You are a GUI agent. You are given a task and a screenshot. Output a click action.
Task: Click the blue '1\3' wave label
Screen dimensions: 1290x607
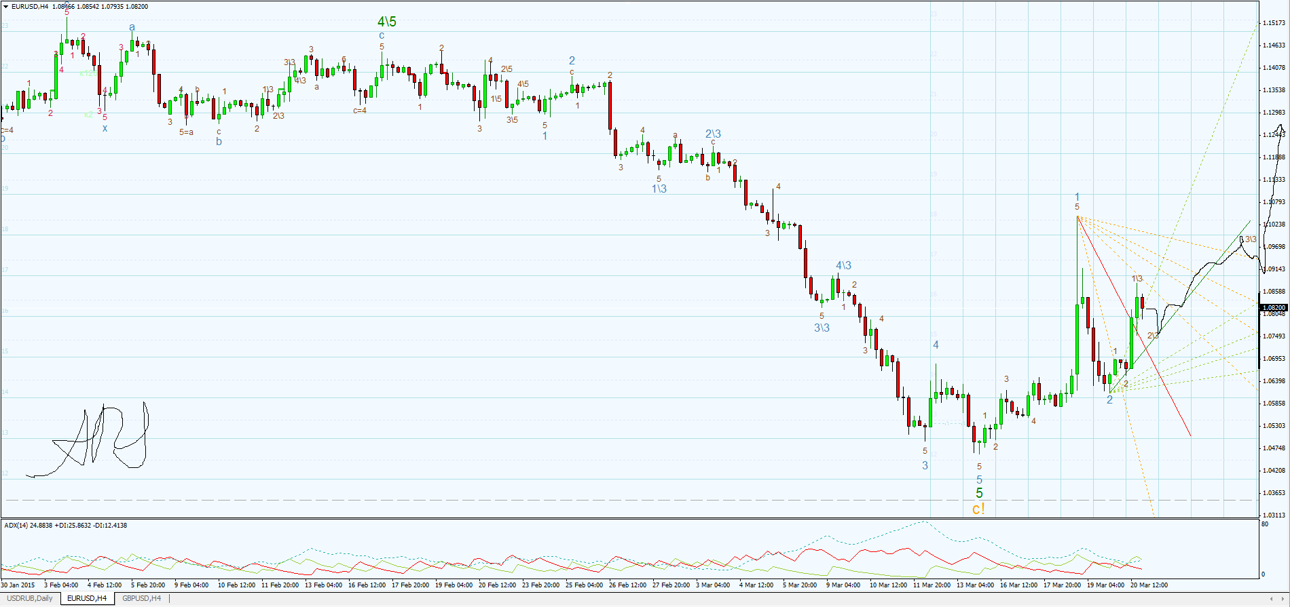point(659,189)
